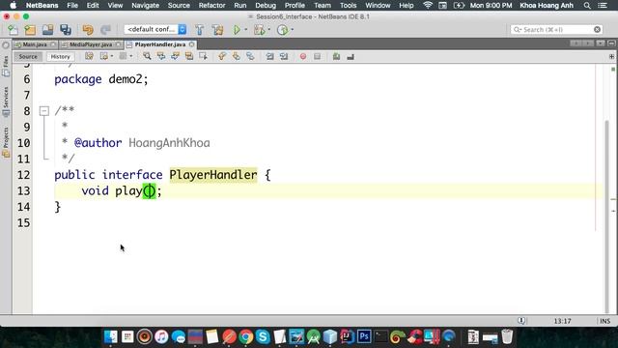The width and height of the screenshot is (618, 348).
Task: Click the Stop Macro Recording icon
Action: click(317, 56)
